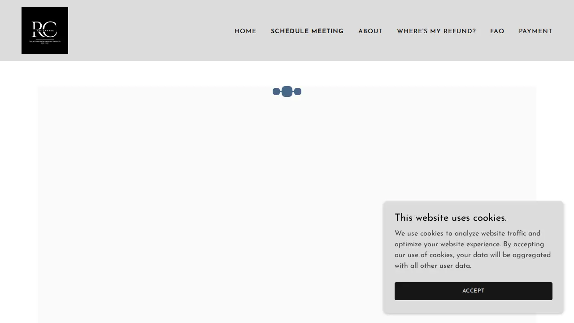Open the Where's My Refund? page
This screenshot has height=323, width=574.
coord(436,31)
